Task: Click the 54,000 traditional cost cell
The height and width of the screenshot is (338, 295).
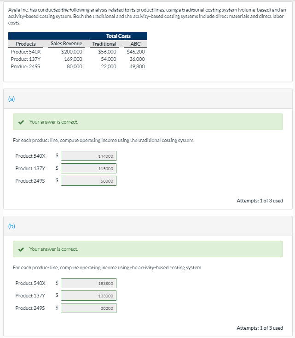Action: point(109,59)
